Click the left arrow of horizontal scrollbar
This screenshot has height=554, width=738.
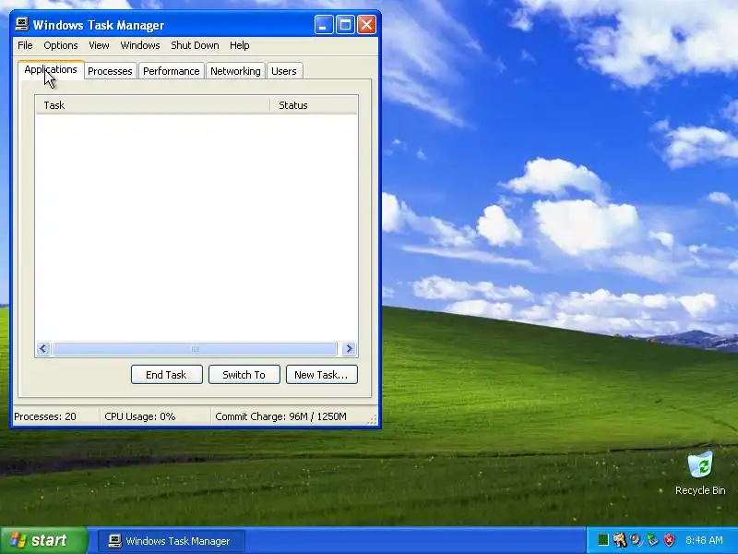point(43,349)
